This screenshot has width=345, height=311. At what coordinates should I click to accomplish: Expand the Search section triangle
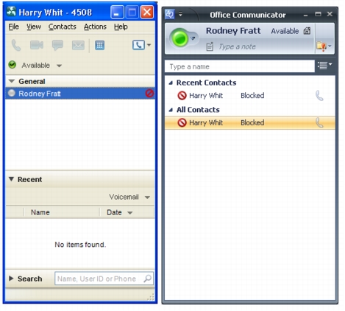(11, 279)
